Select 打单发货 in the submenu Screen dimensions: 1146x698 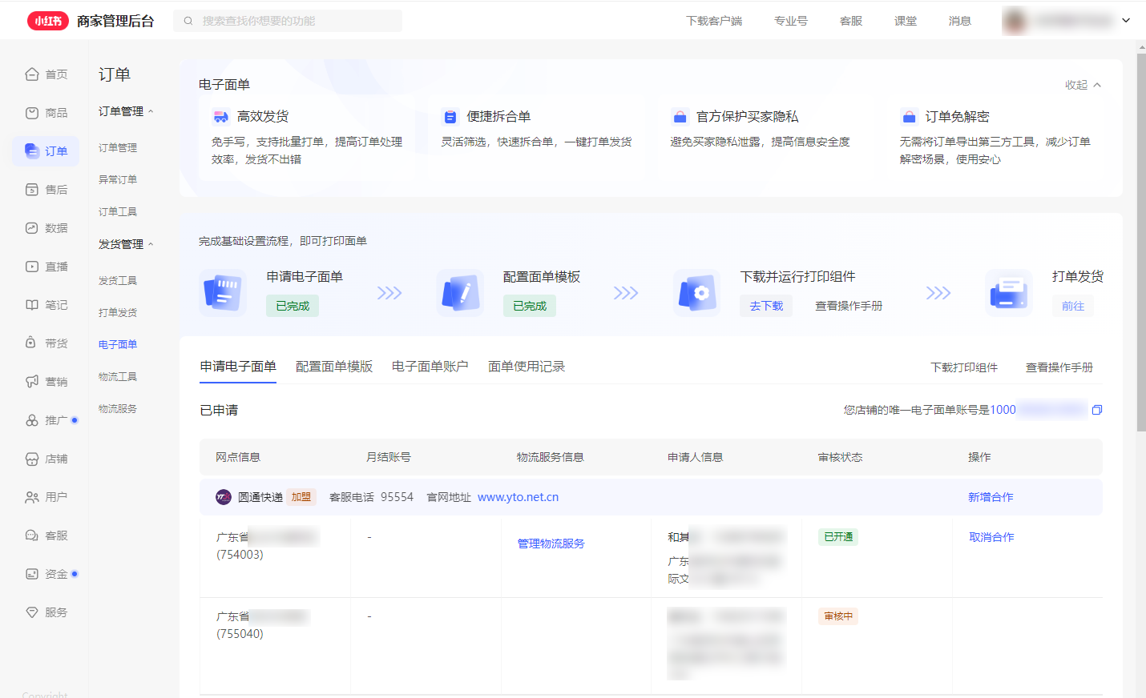(118, 312)
